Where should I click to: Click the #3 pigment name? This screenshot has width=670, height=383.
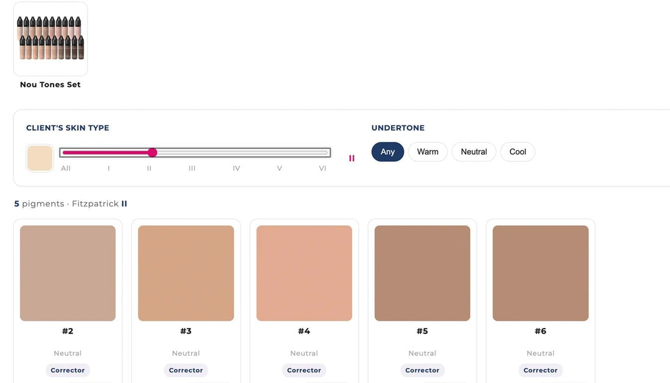186,331
